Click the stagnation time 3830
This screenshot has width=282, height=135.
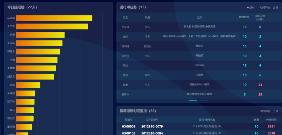point(271,133)
